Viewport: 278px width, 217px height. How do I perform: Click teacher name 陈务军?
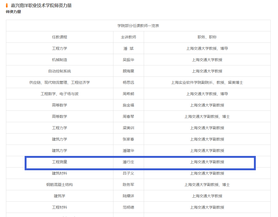[129, 185]
